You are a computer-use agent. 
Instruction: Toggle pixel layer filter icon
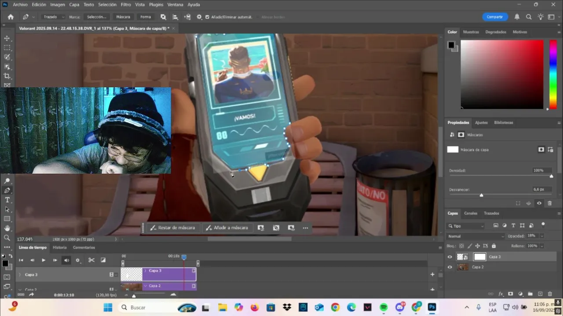[x=496, y=226]
